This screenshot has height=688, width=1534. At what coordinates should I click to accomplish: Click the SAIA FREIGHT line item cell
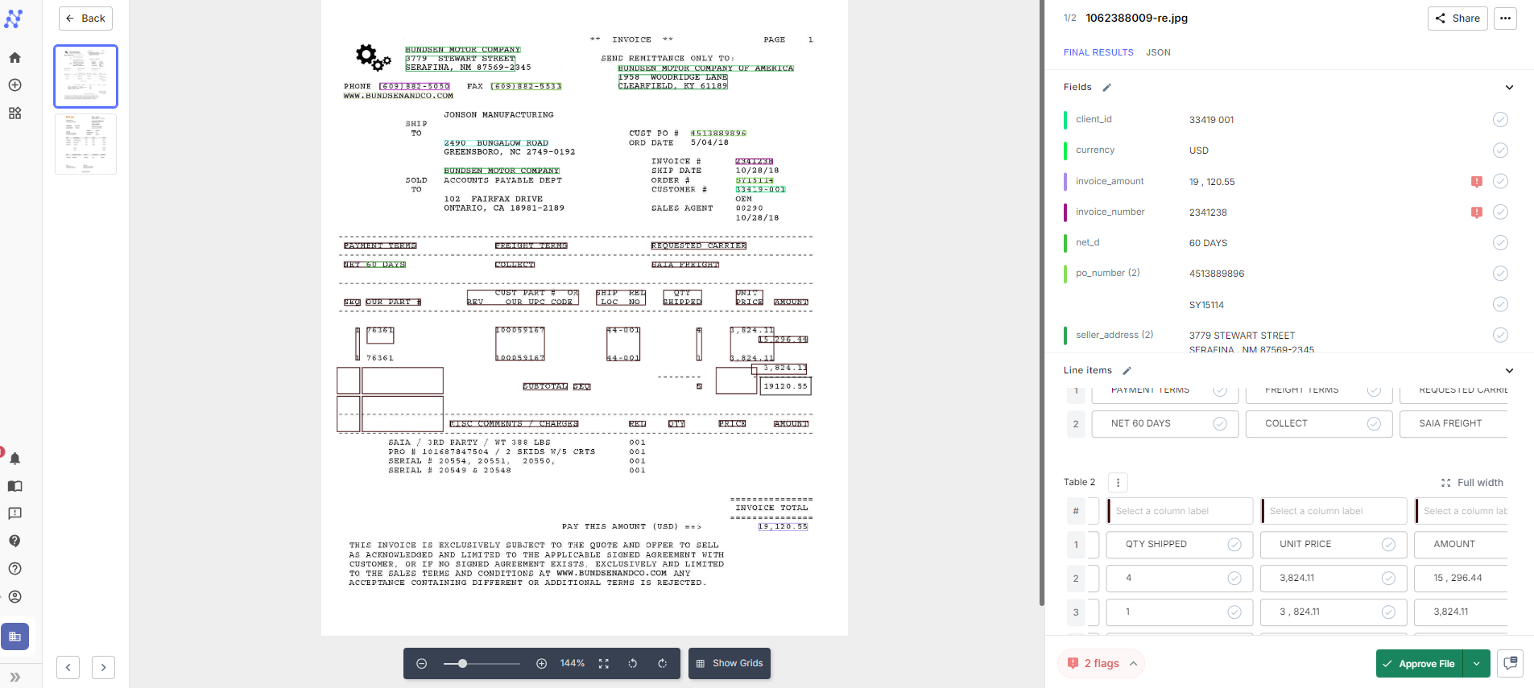point(1453,424)
